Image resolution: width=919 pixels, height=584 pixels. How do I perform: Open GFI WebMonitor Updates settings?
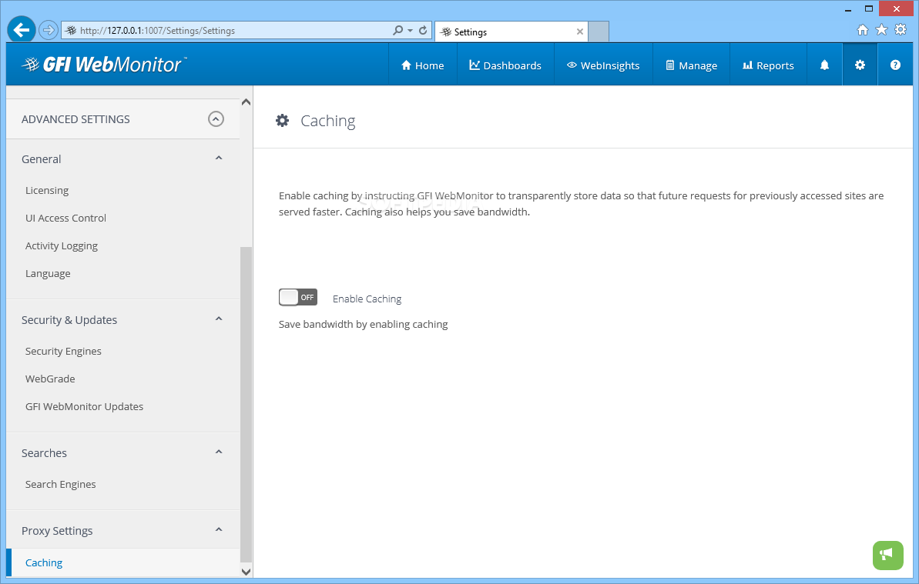(x=85, y=406)
